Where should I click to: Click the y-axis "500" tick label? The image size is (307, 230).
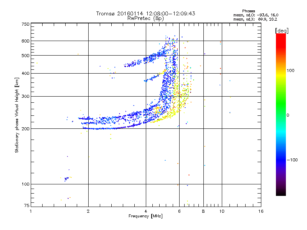point(25,56)
